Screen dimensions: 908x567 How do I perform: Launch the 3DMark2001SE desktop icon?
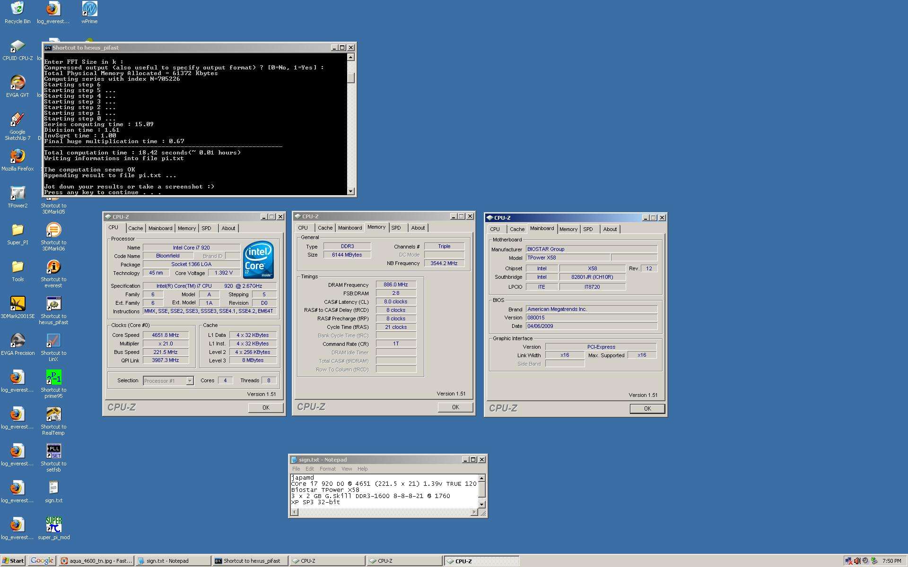[17, 308]
